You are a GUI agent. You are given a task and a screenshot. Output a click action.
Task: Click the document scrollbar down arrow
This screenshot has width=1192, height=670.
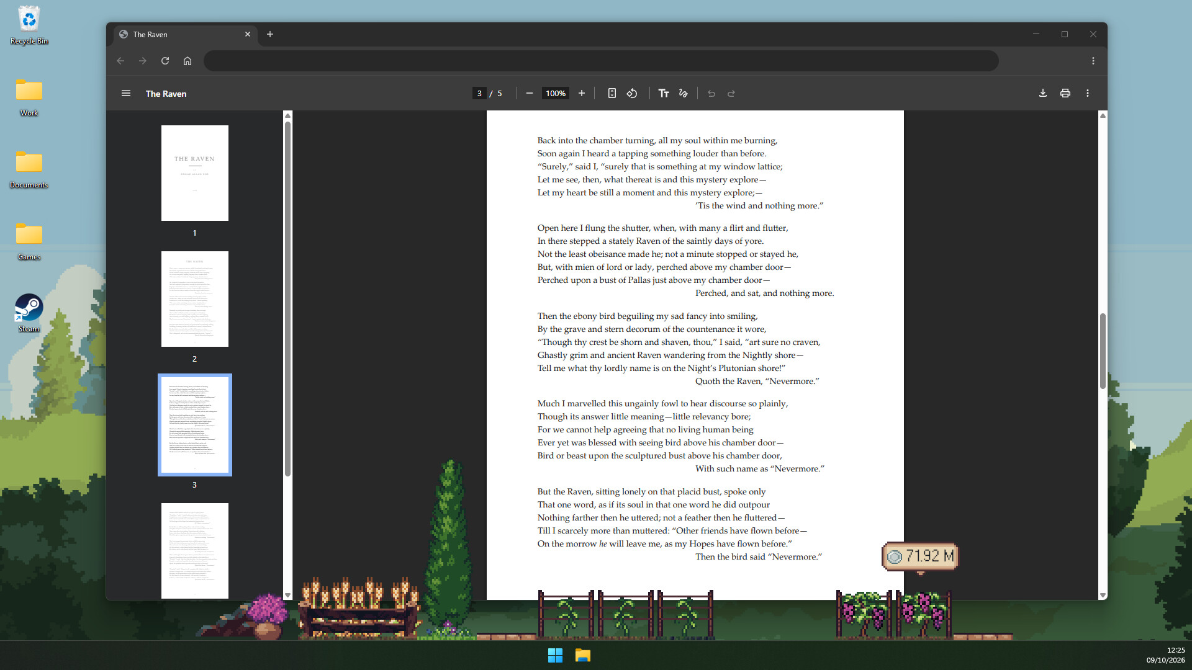1103,596
